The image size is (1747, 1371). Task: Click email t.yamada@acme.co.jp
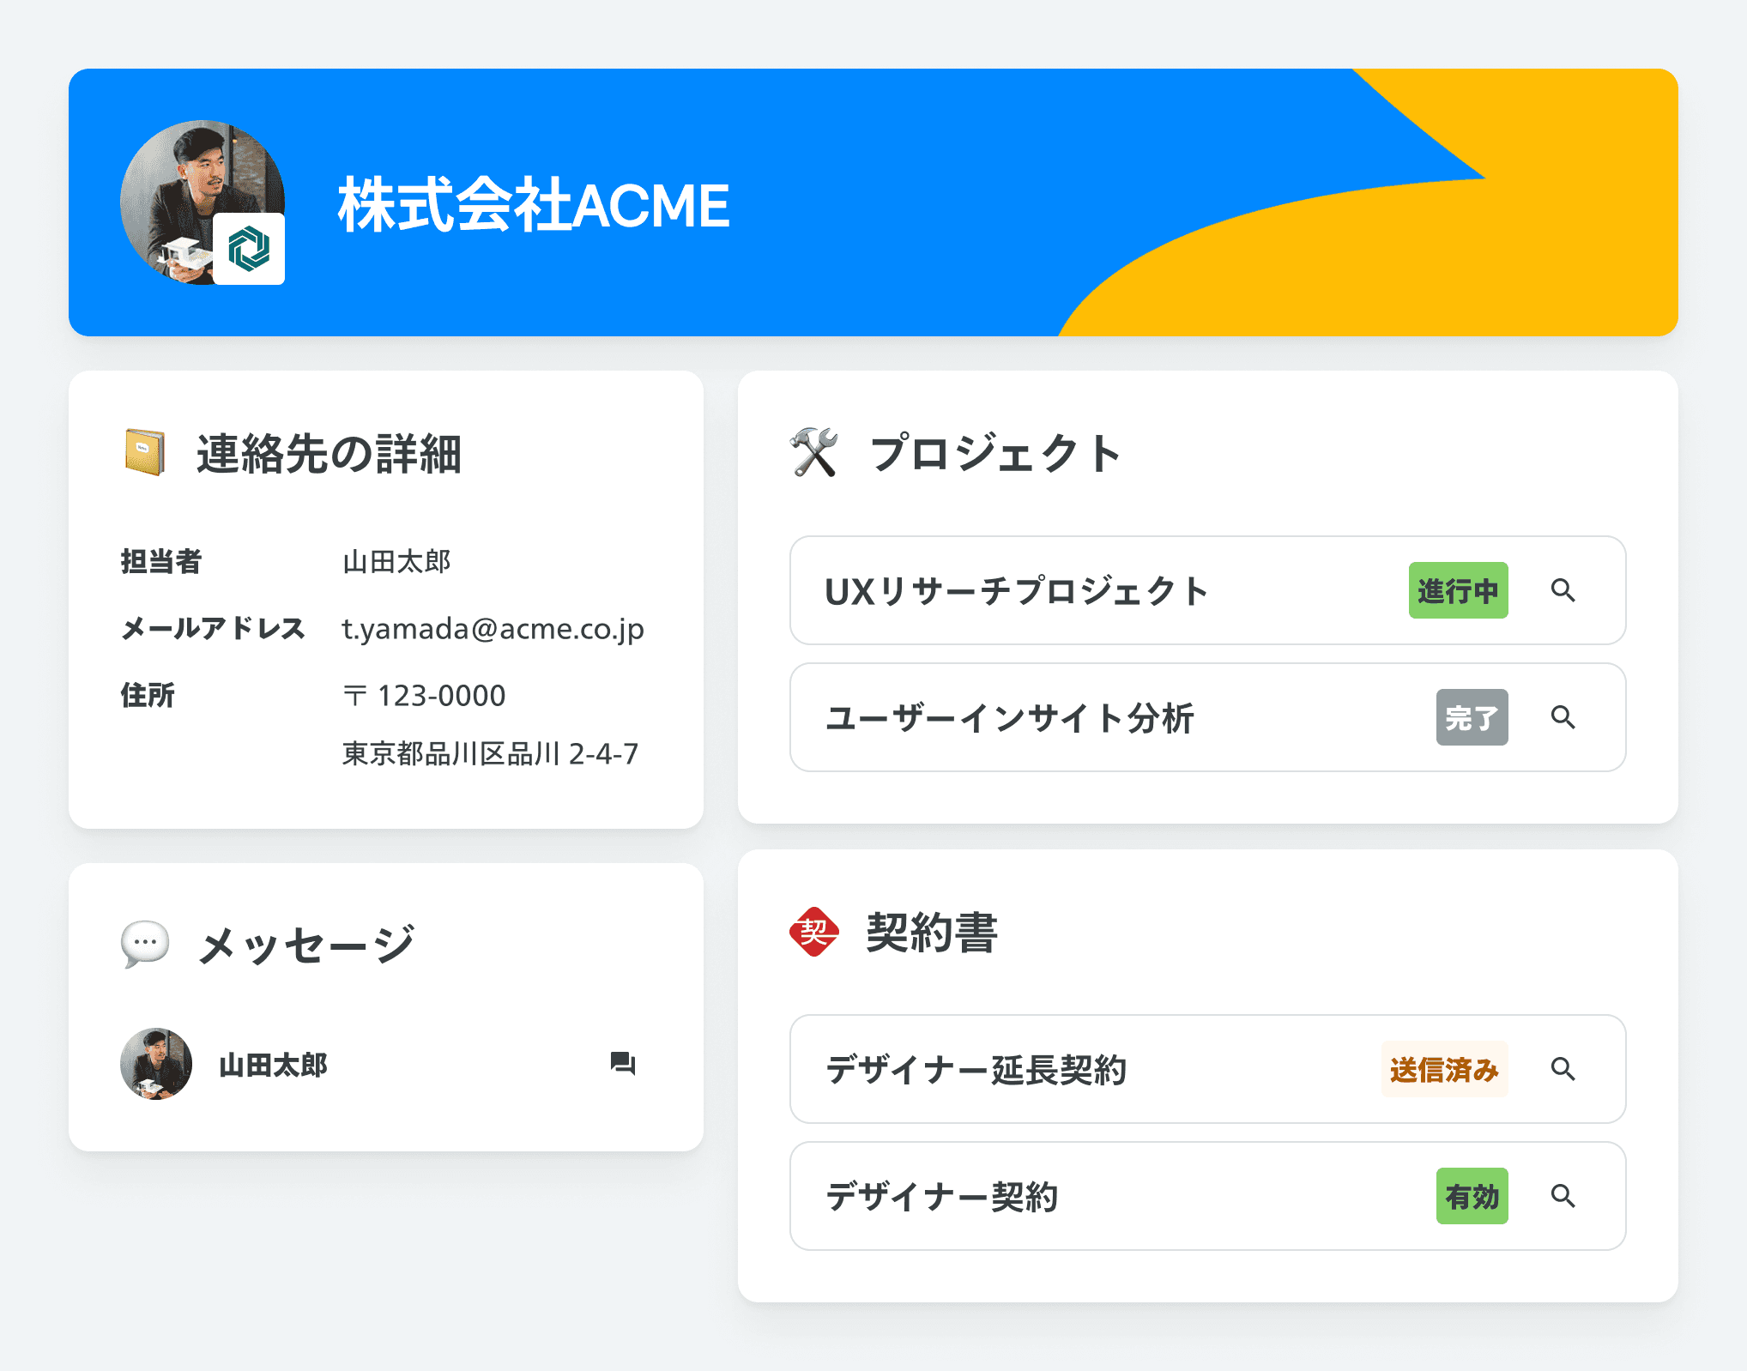(x=493, y=629)
